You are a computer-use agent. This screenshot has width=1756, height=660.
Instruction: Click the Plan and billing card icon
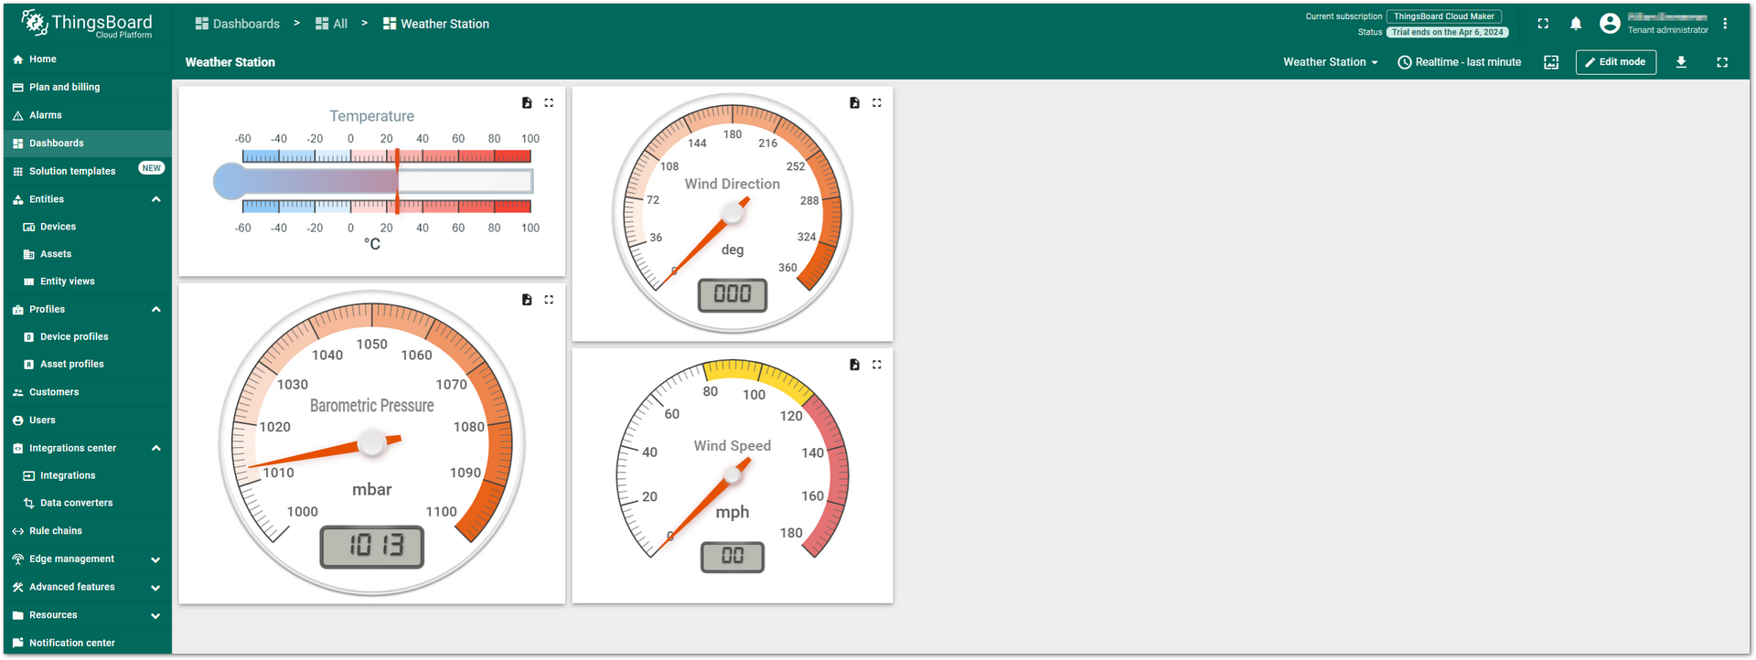17,87
